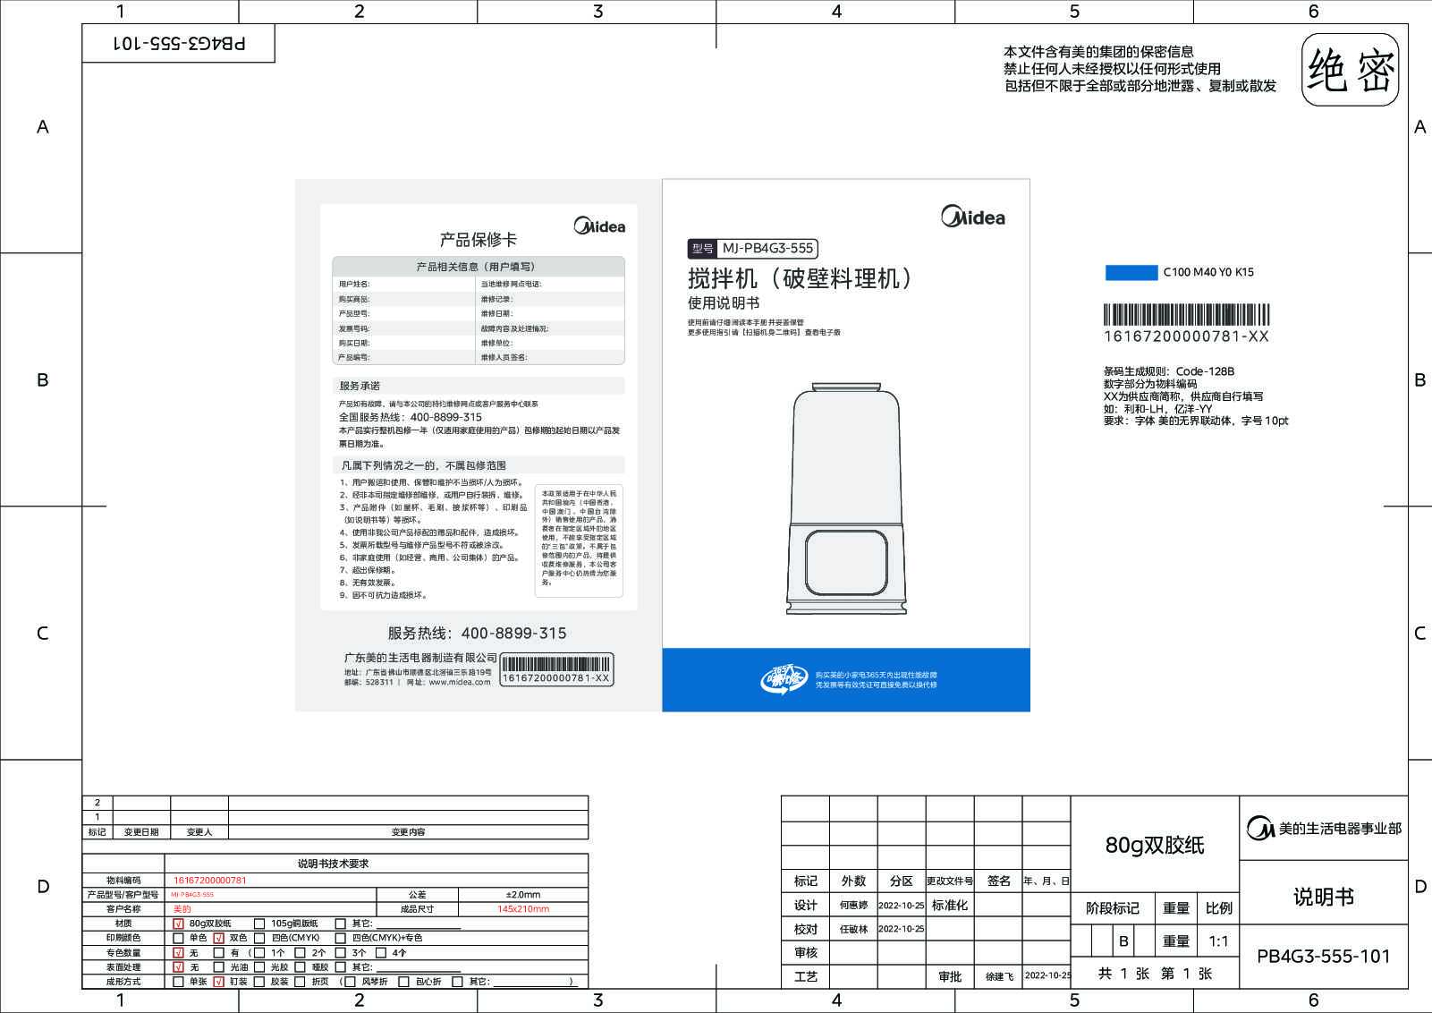Viewport: 1432px width, 1013px height.
Task: Click the 绝密 confidential stamp
Action: [x=1351, y=70]
